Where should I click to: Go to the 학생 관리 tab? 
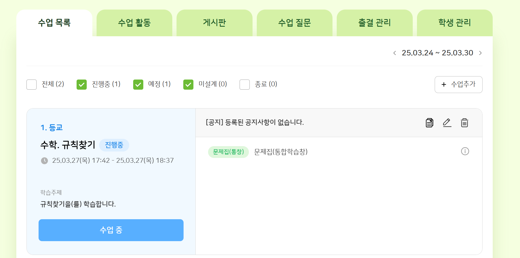[x=455, y=23]
